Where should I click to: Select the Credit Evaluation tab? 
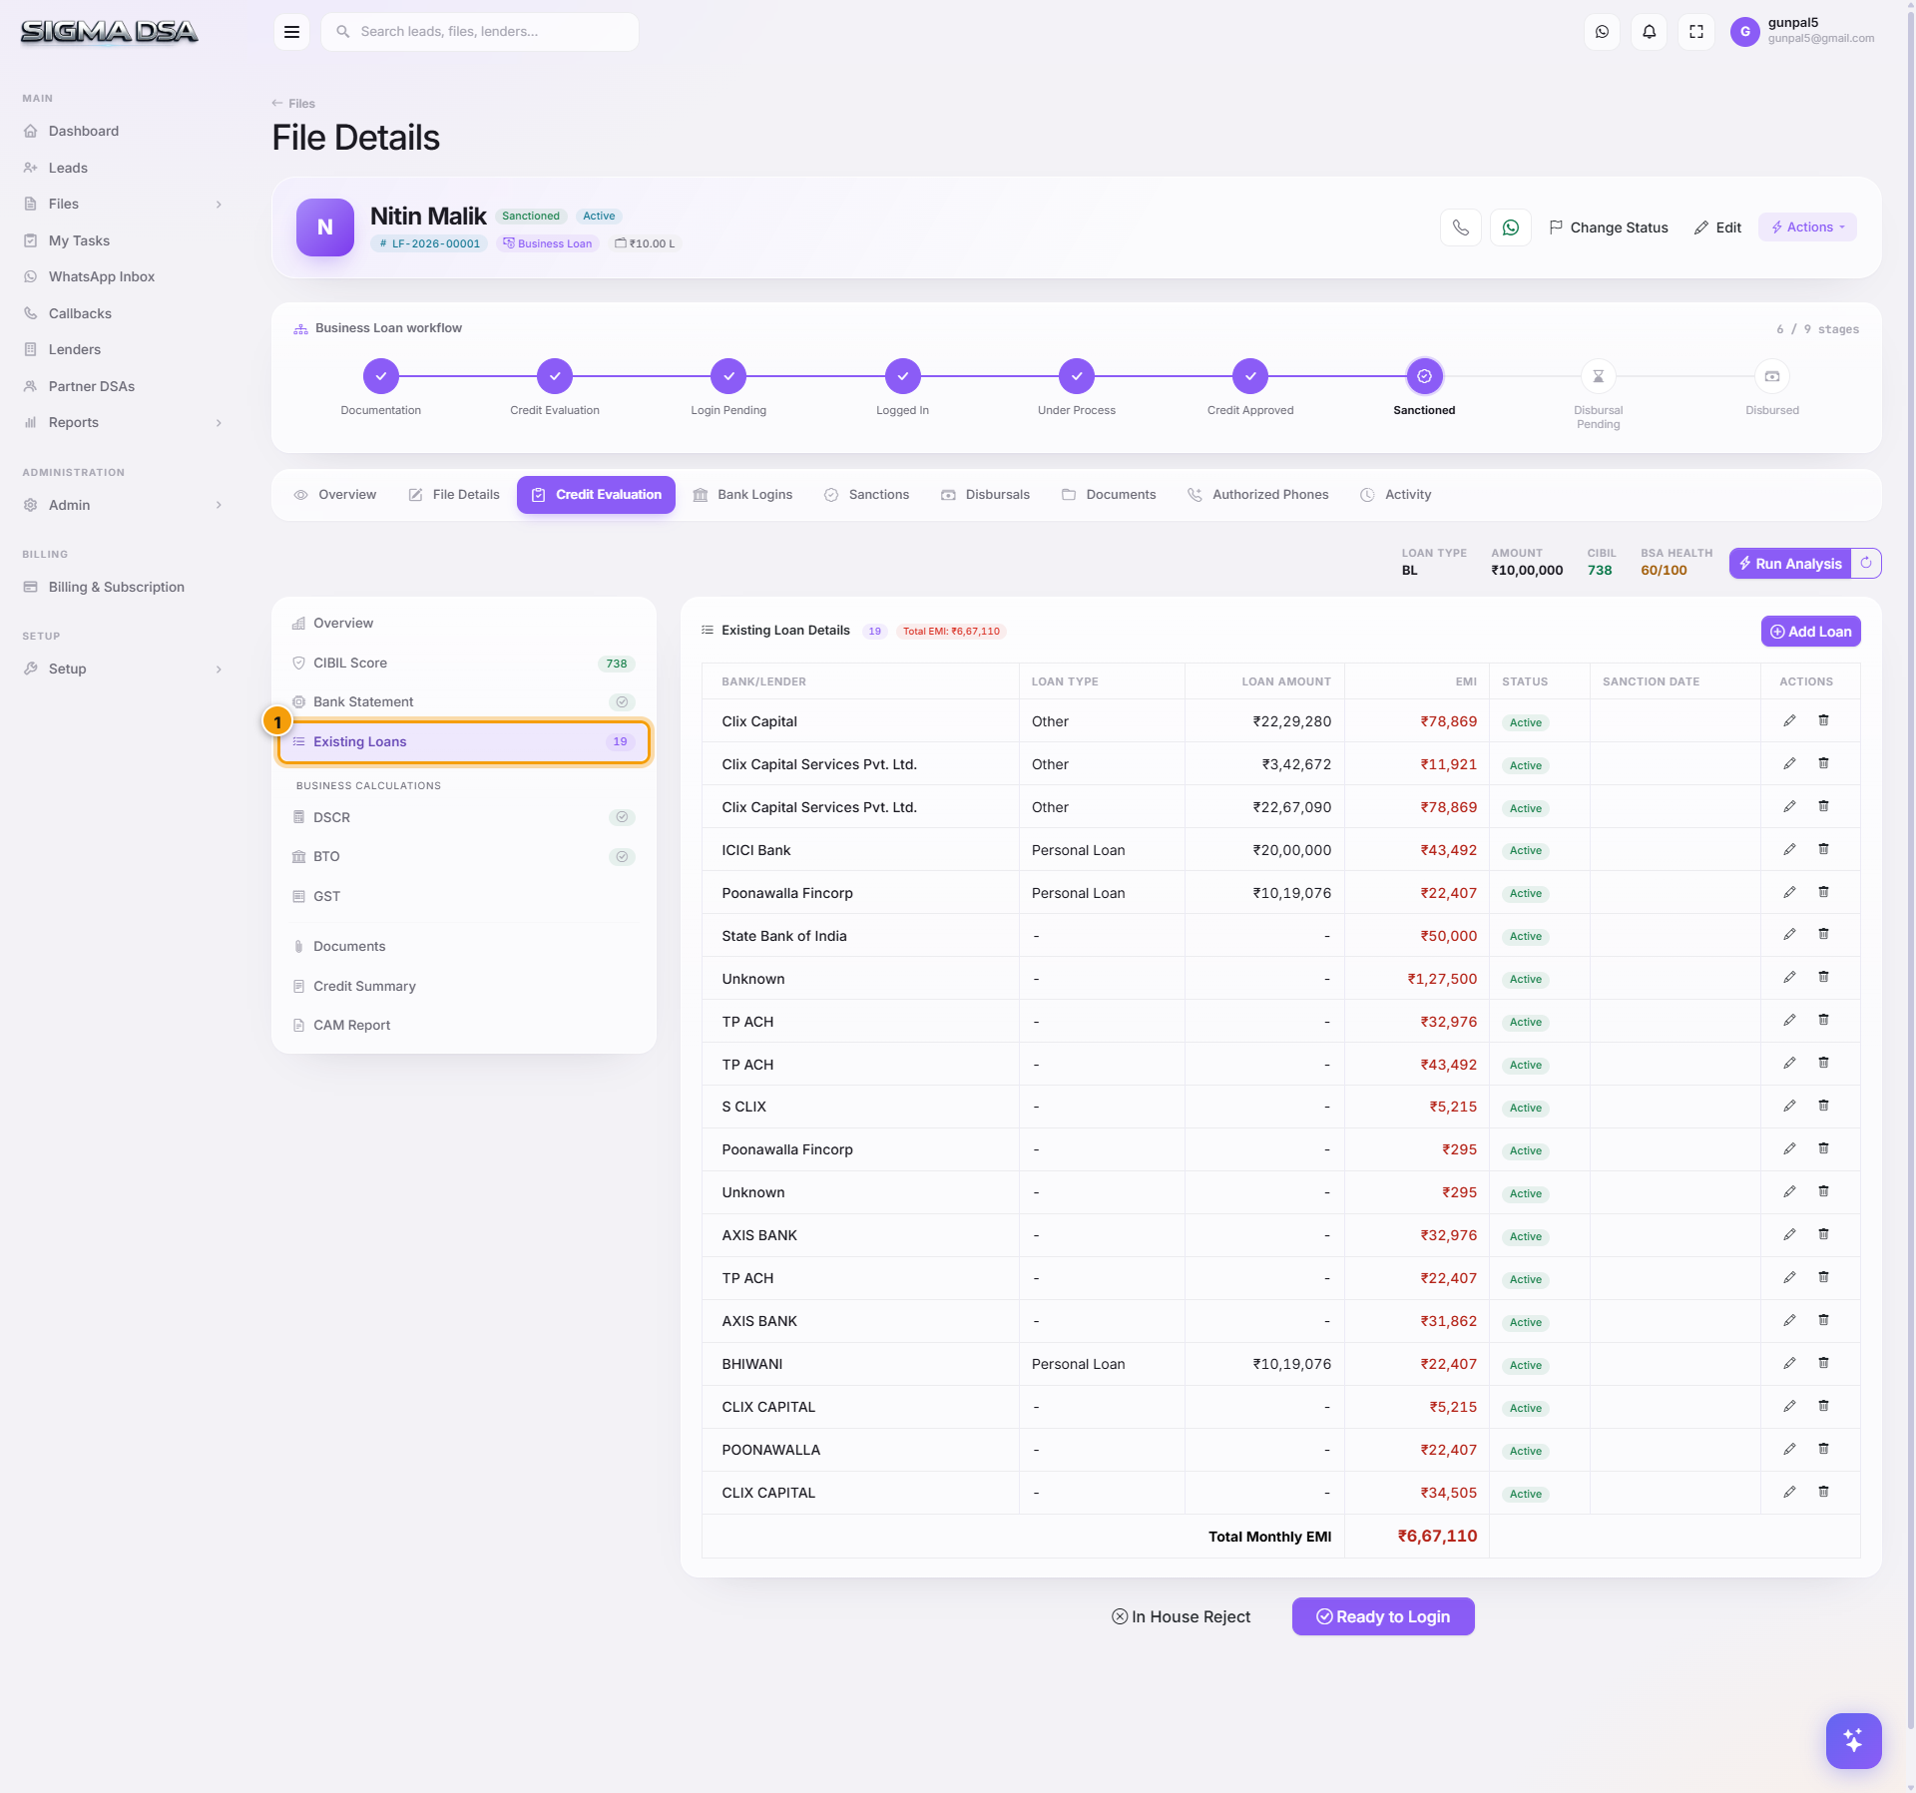pyautogui.click(x=596, y=495)
